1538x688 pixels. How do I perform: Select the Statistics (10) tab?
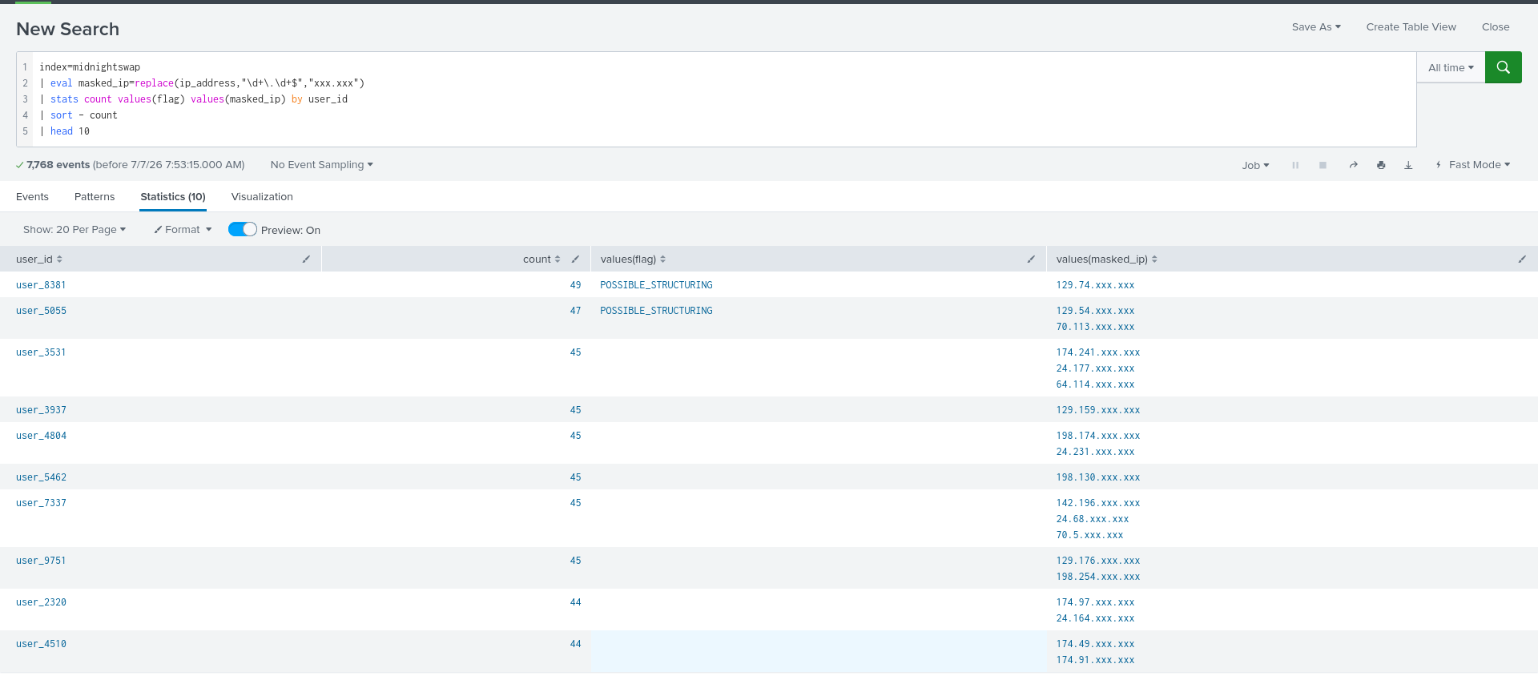tap(173, 197)
